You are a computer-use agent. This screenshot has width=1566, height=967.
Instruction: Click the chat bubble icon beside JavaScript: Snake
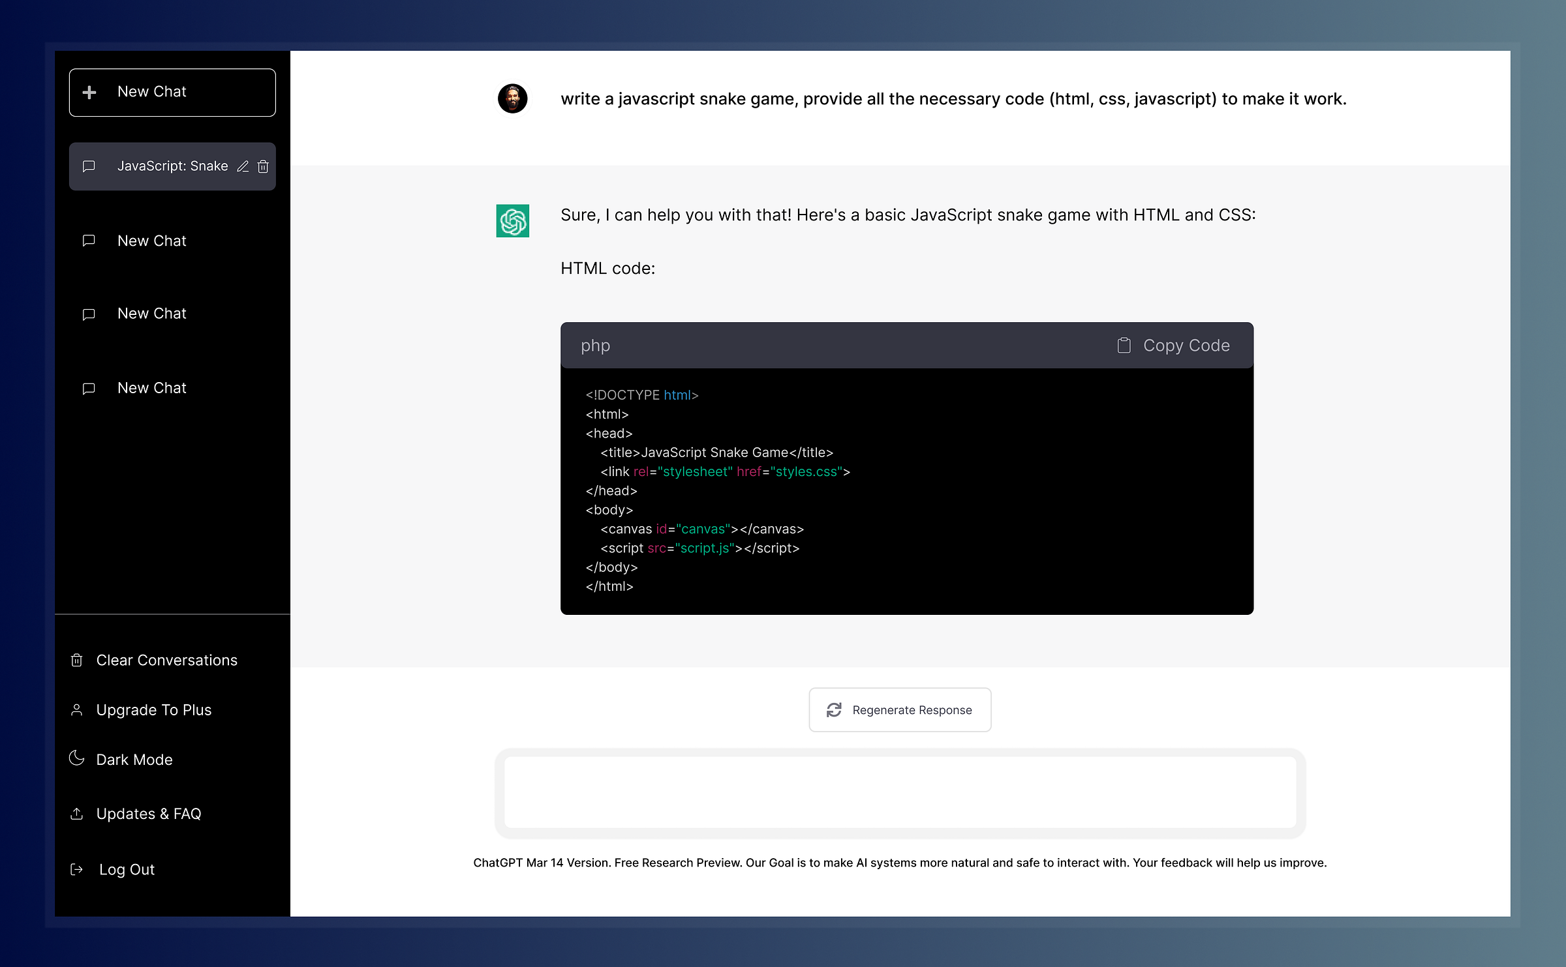click(x=89, y=166)
